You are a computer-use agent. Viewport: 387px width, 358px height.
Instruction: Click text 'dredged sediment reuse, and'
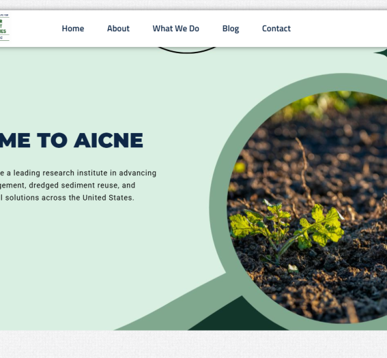(82, 185)
